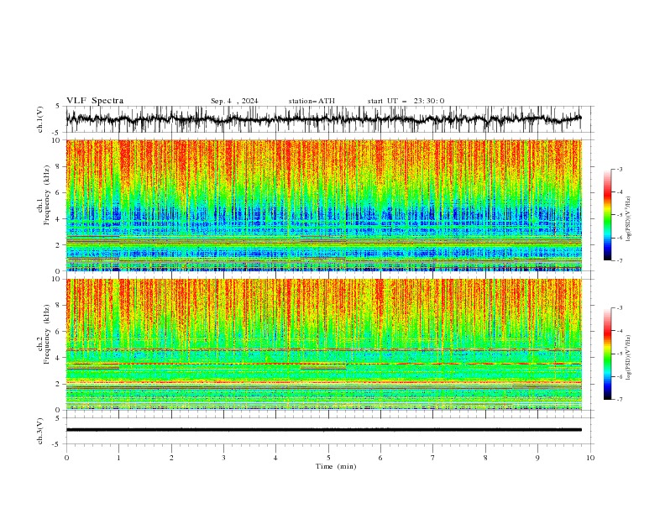Image resolution: width=665 pixels, height=514 pixels.
Task: Click the "-7" tick on lower colorbar
Action: click(619, 400)
